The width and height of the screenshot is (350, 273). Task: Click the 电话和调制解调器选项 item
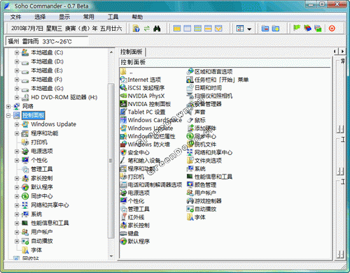tap(151, 185)
